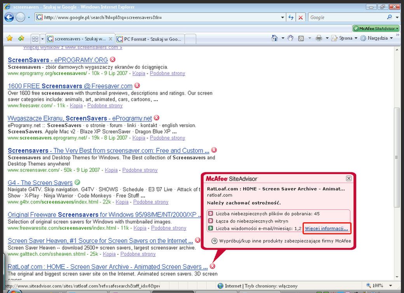Click 'Wypróbuj/kup inne produkty zabezpieczające firmy McAfee'
This screenshot has height=293, width=404.
coord(285,241)
